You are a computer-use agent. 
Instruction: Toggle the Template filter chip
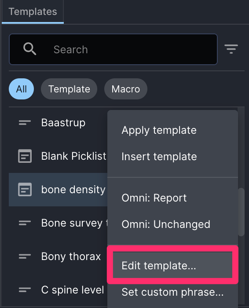click(69, 89)
